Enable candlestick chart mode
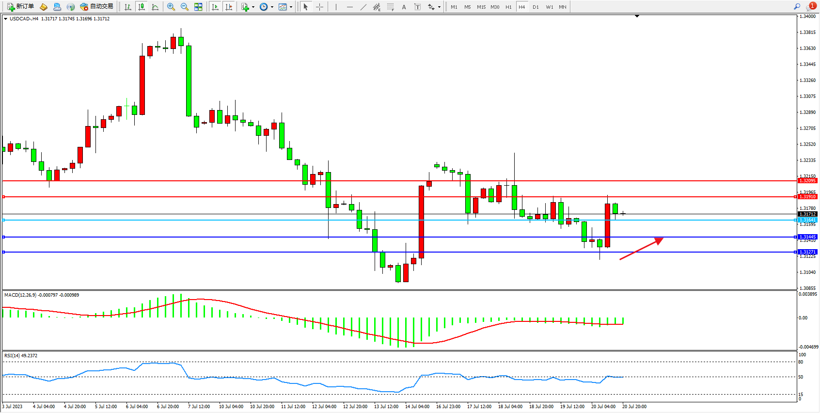Viewport: 820px width, 413px height. [x=142, y=7]
